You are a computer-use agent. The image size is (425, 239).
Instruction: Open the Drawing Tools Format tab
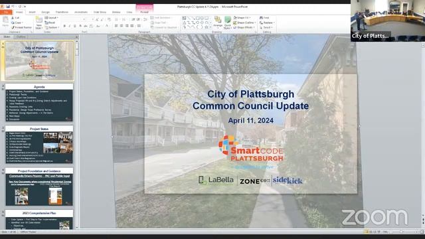[x=145, y=12]
